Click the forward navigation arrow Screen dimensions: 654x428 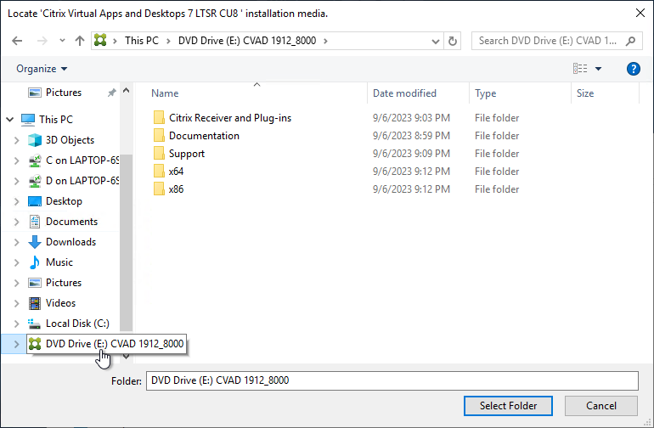click(42, 41)
